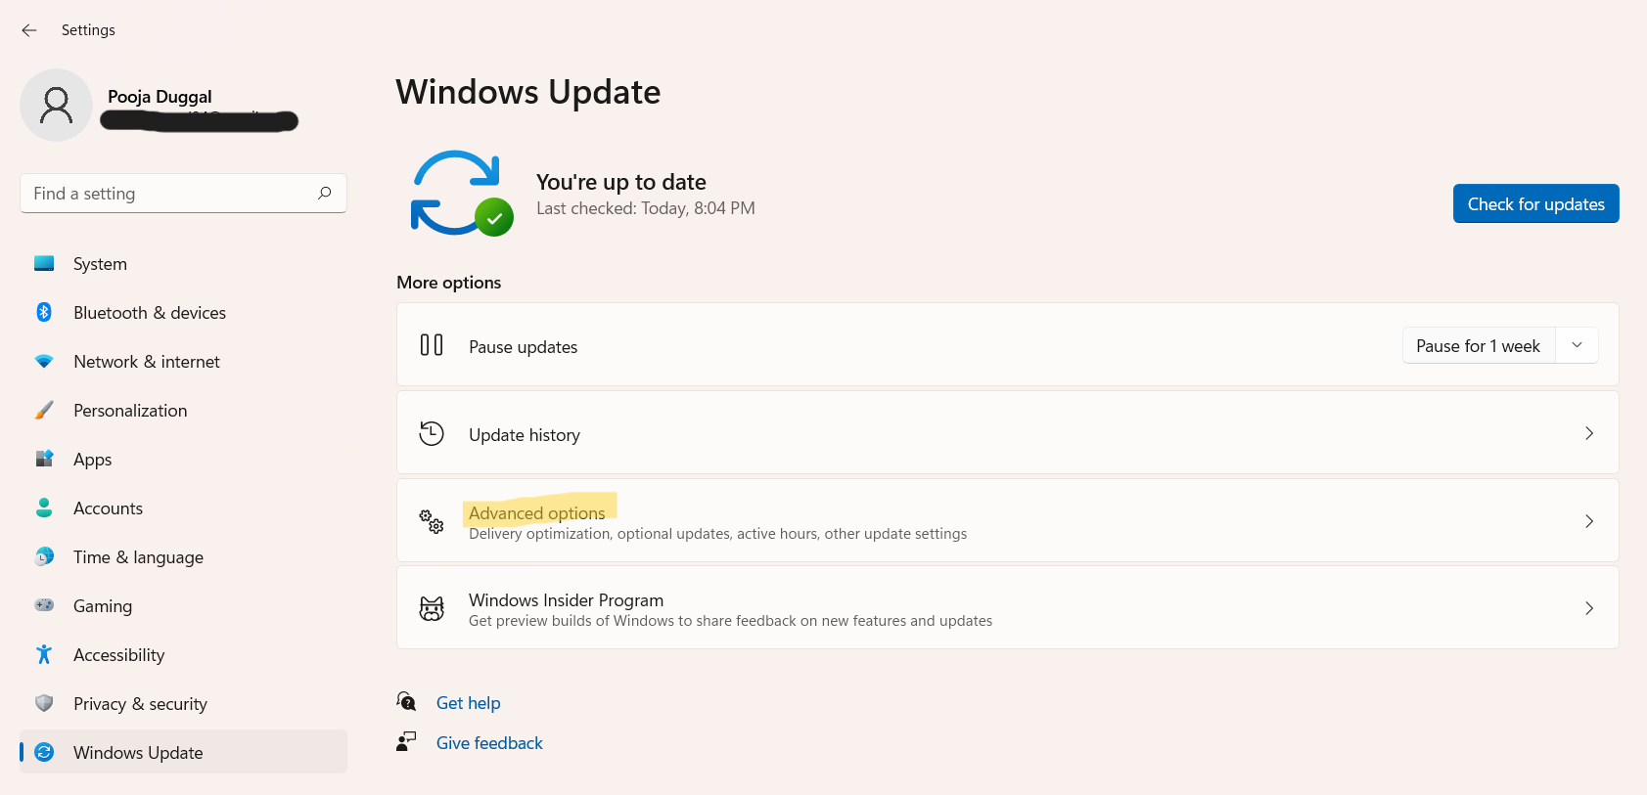Focus the Find a setting search box
This screenshot has height=795, width=1647.
pos(171,194)
